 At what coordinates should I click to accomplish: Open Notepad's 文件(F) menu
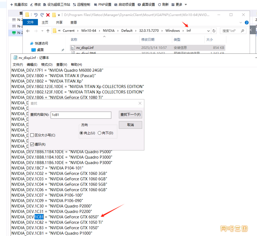pyautogui.click(x=18, y=65)
